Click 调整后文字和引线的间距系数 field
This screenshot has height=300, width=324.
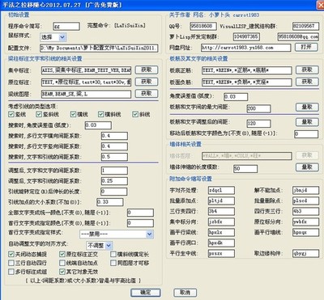click(114, 181)
